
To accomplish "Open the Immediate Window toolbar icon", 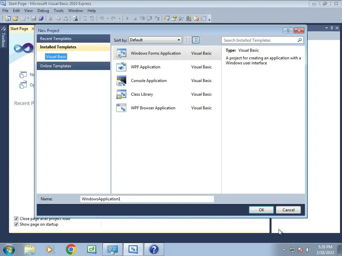I will pyautogui.click(x=203, y=19).
